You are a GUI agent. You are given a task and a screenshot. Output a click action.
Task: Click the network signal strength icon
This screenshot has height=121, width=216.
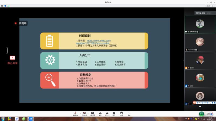pyautogui.click(x=8, y=6)
